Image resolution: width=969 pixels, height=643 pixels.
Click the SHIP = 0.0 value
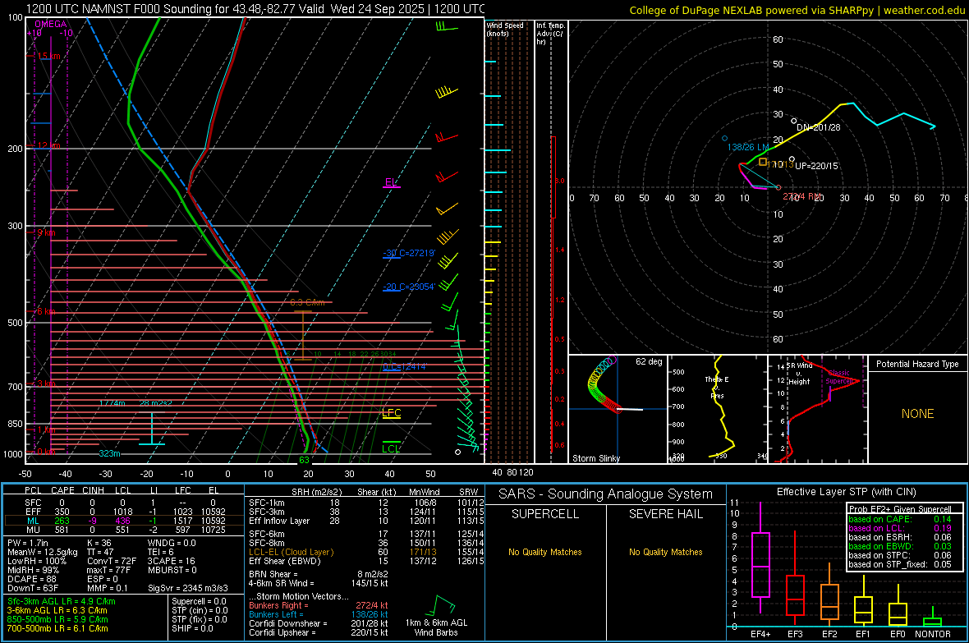tap(192, 628)
